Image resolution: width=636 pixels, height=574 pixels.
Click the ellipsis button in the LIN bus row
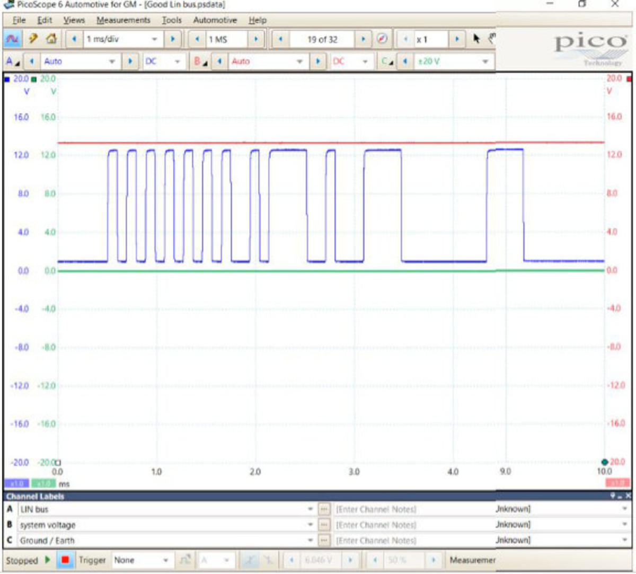coord(324,509)
